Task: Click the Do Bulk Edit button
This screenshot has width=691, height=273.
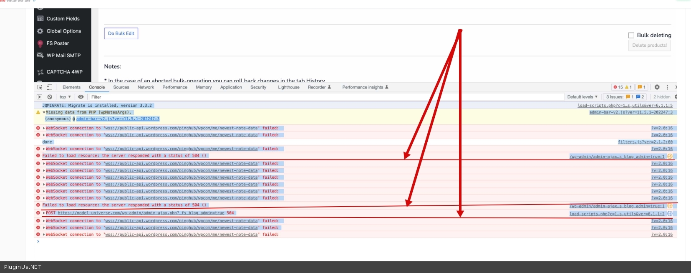Action: tap(121, 33)
